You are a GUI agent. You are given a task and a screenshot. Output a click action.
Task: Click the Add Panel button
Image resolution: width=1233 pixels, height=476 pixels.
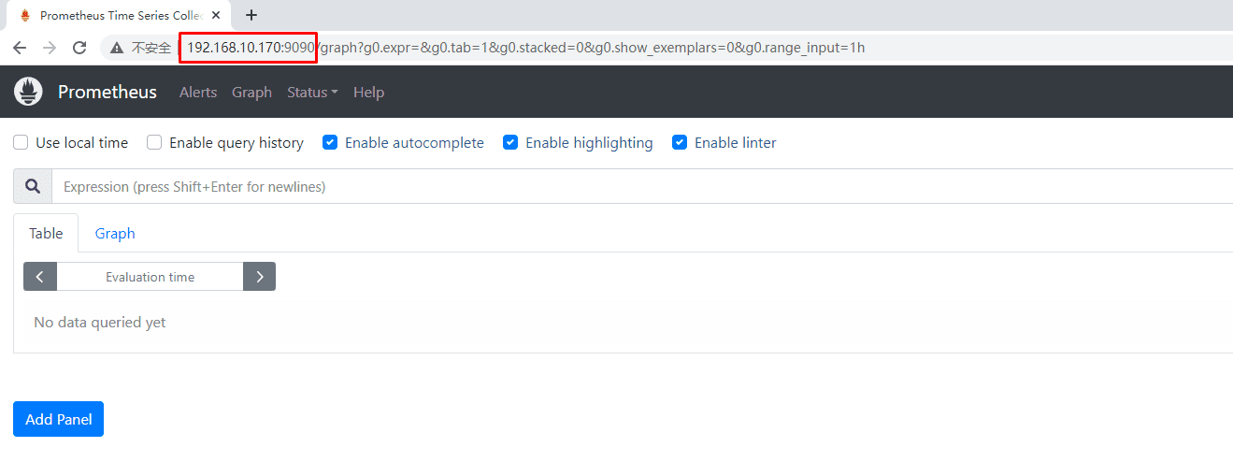point(58,419)
